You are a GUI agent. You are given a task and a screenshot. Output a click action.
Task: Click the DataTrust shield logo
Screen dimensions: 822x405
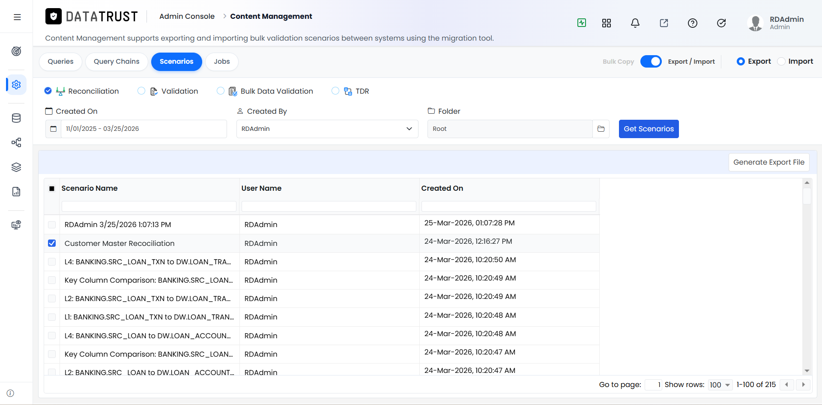(x=54, y=16)
